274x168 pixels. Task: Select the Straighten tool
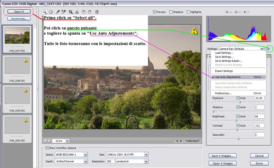pos(77,12)
